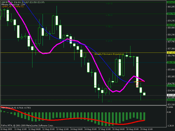Screen dimensions: 175x131
Task: Click the 153.805 price axis value
Action: (x=171, y=97)
